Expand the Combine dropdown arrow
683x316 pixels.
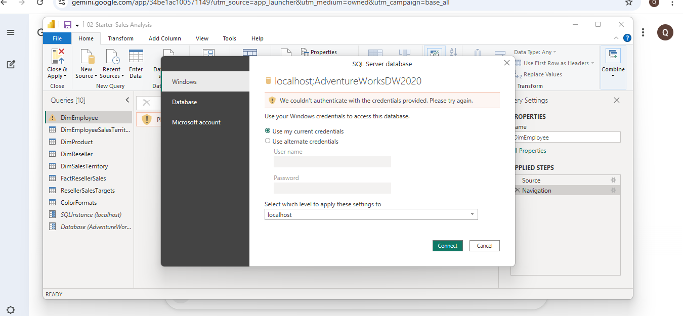613,76
